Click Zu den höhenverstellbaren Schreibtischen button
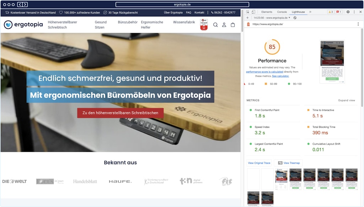This screenshot has width=364, height=207. click(120, 113)
